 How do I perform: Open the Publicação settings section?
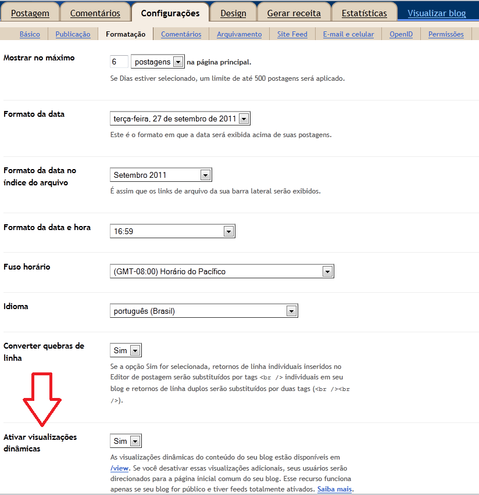73,34
